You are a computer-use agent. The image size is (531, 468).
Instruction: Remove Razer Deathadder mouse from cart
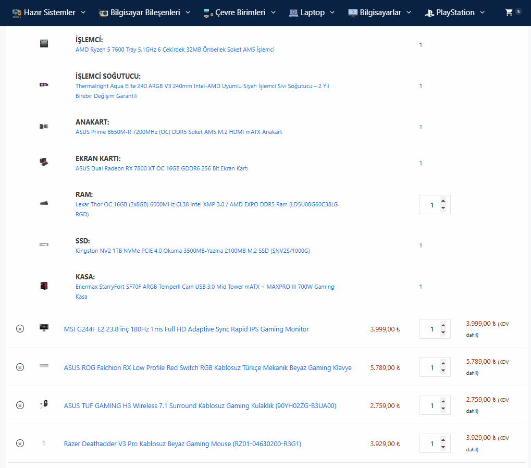[20, 444]
